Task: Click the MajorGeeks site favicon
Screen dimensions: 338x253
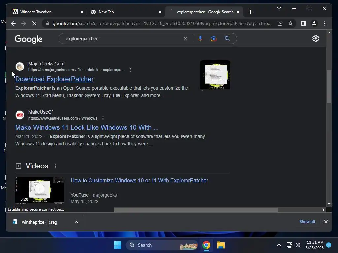Action: 19,67
